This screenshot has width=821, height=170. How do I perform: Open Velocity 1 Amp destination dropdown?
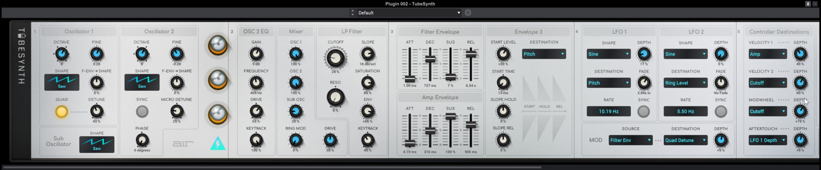pos(768,54)
